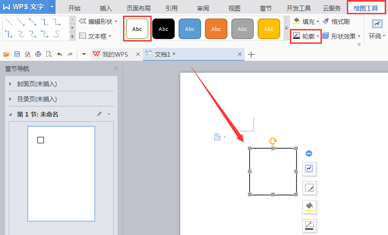
Task: Click the Format Painter (格式刷) icon
Action: (336, 22)
